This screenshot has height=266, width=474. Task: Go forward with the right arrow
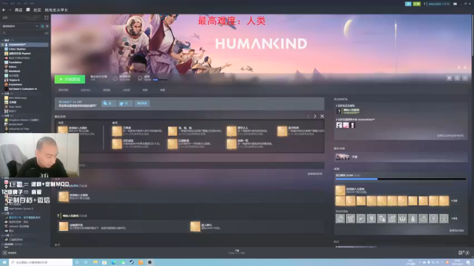[x=9, y=10]
